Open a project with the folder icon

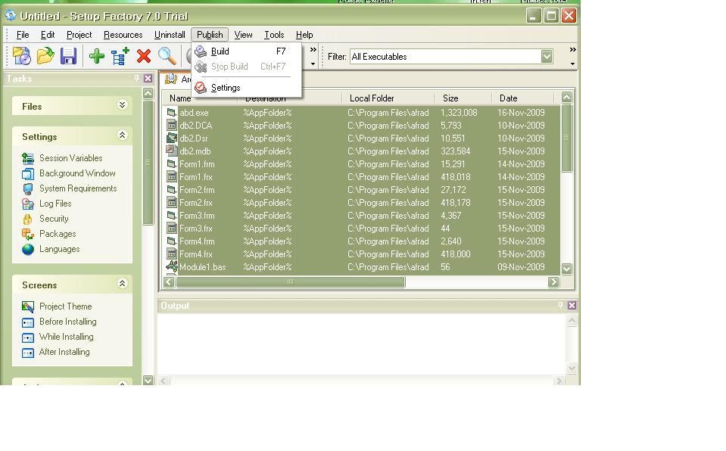pyautogui.click(x=45, y=57)
